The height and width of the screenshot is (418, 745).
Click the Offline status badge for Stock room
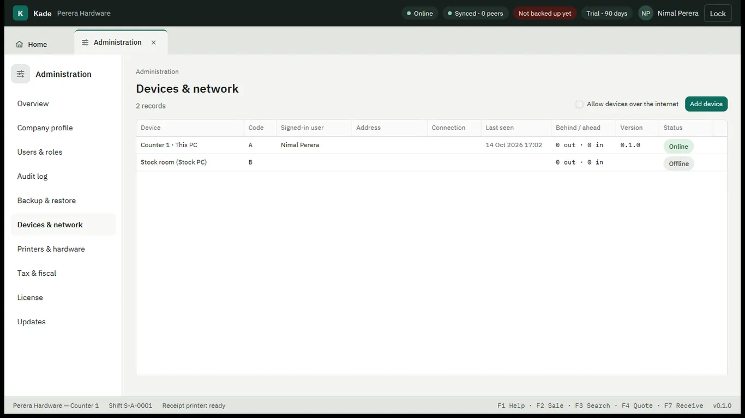tap(678, 163)
